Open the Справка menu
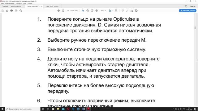 pyautogui.click(x=30, y=3)
